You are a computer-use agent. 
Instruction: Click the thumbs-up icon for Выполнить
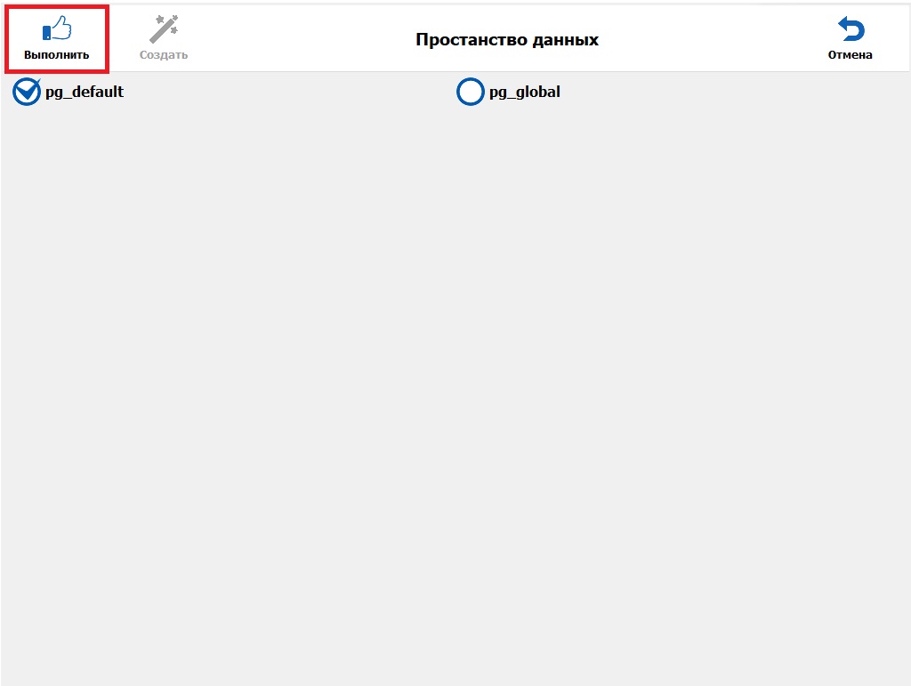coord(57,29)
